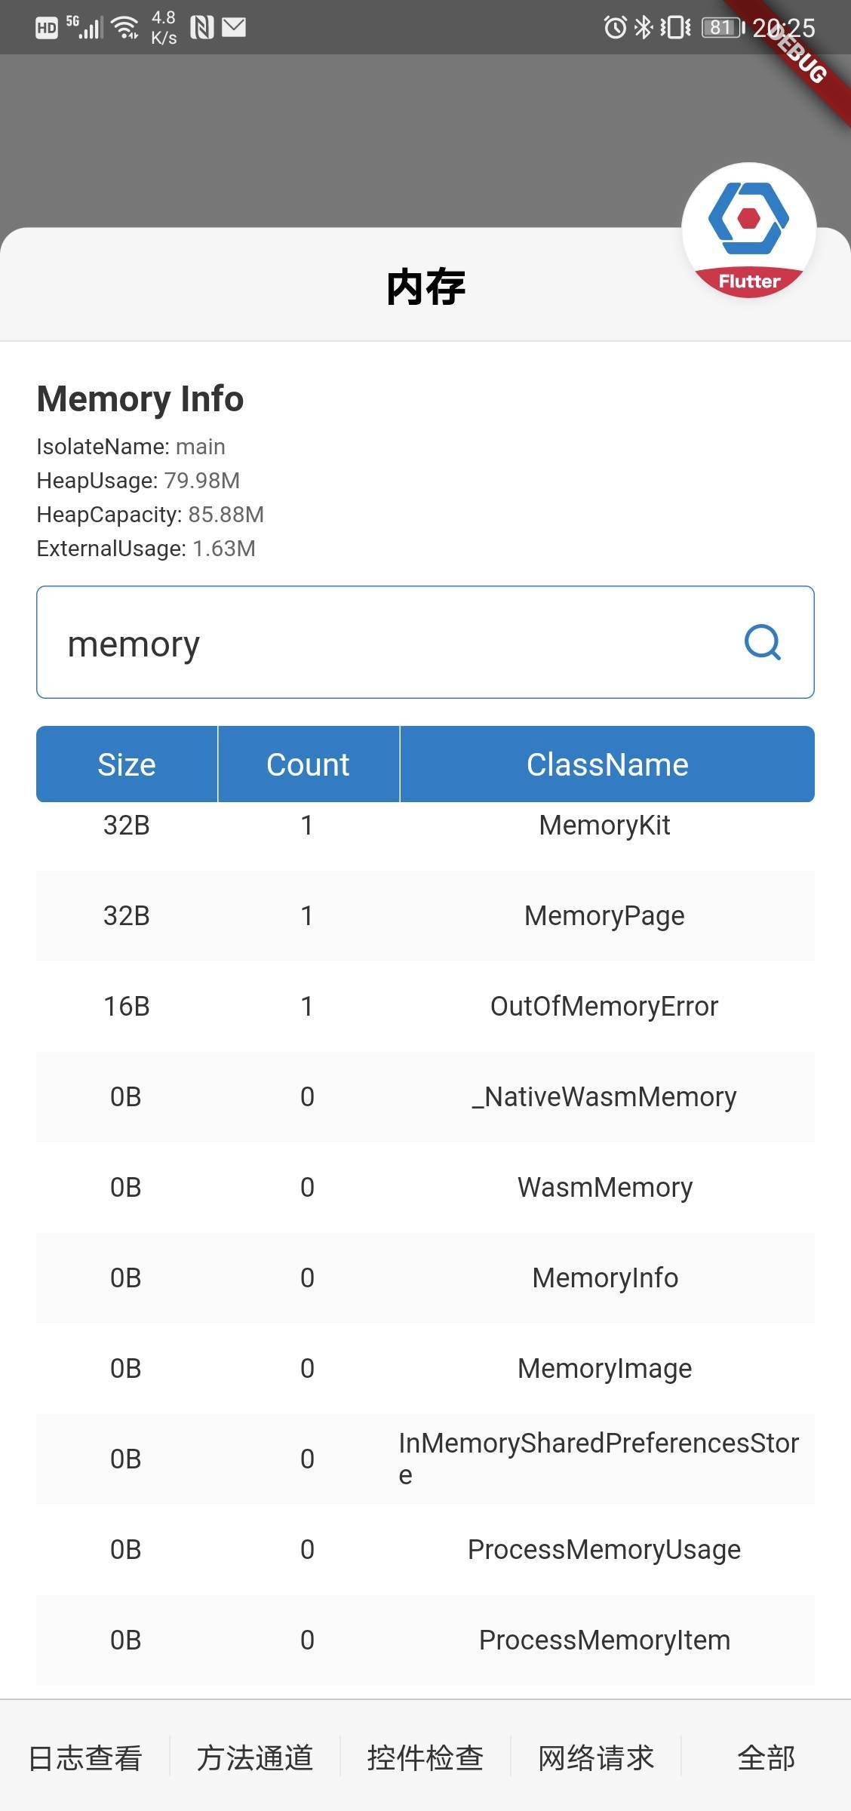This screenshot has width=851, height=1811.
Task: Click the ClassName column header
Action: 607,764
